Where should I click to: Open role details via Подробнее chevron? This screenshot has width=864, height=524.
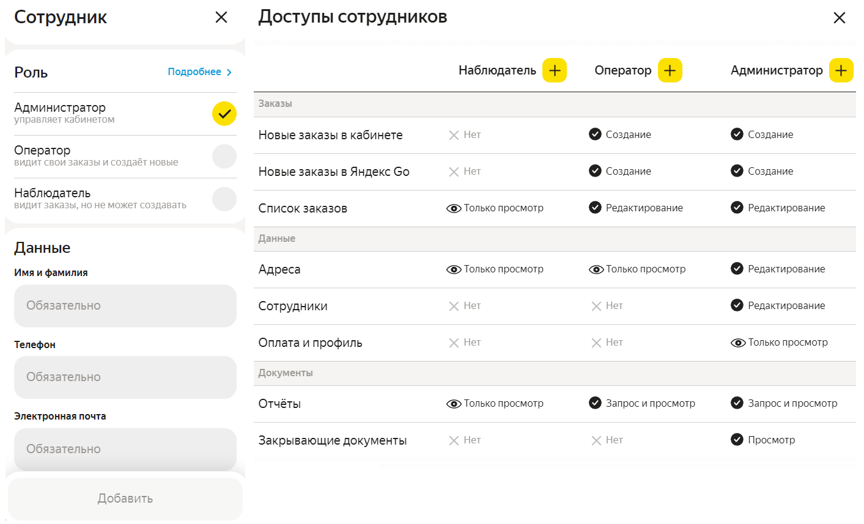point(229,72)
